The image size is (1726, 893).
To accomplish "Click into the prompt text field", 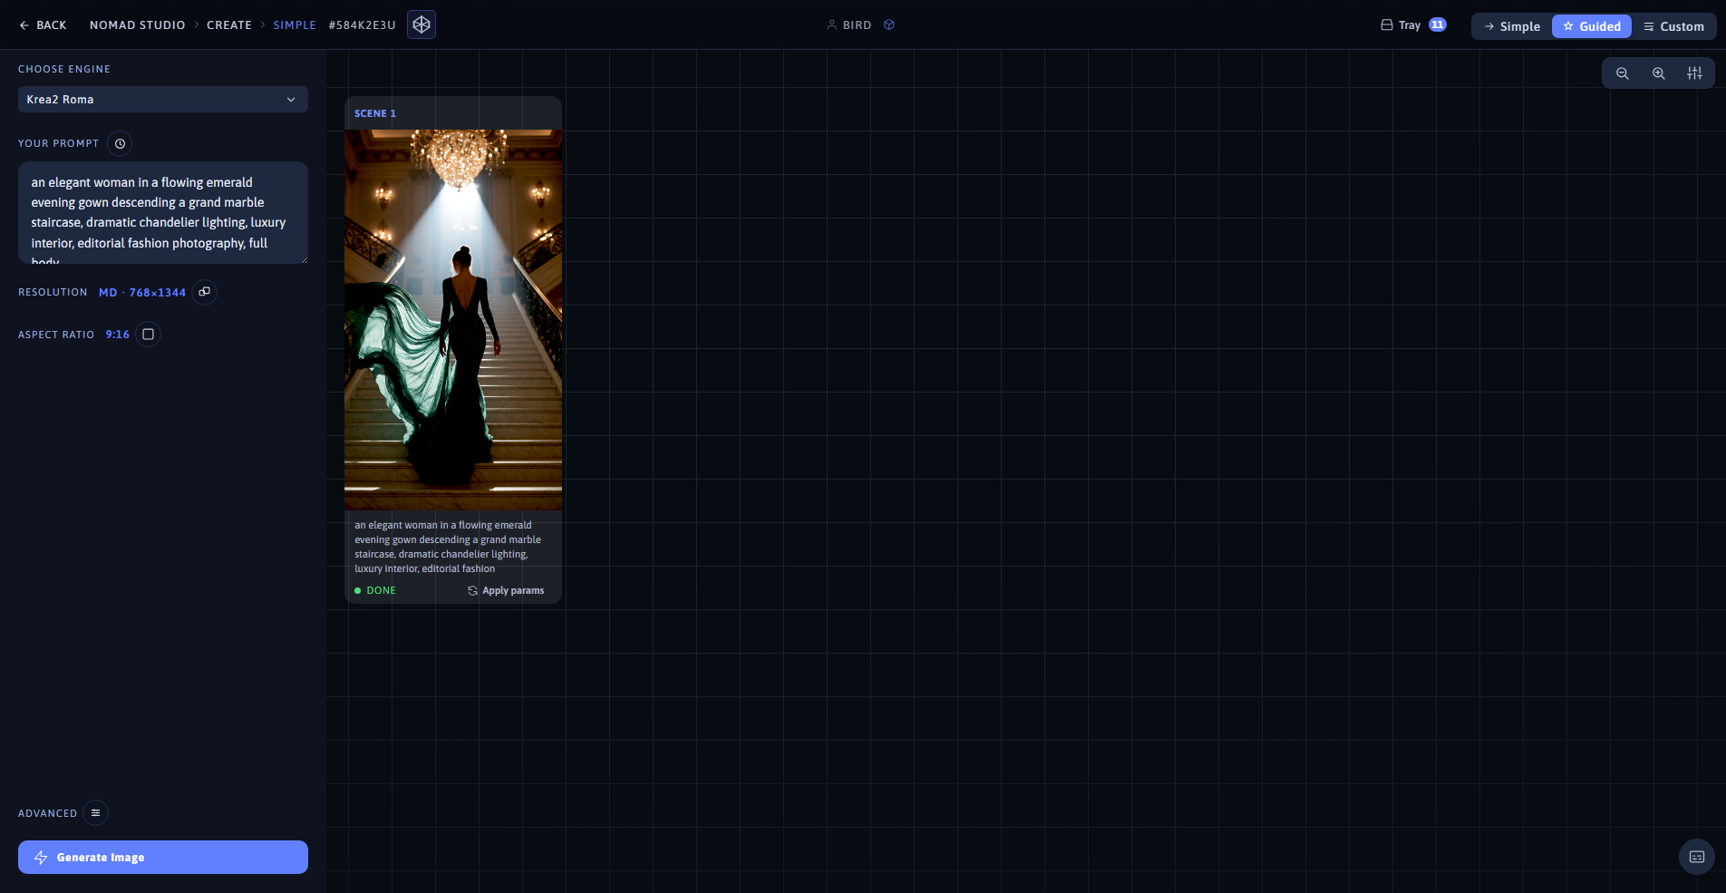I will (163, 213).
